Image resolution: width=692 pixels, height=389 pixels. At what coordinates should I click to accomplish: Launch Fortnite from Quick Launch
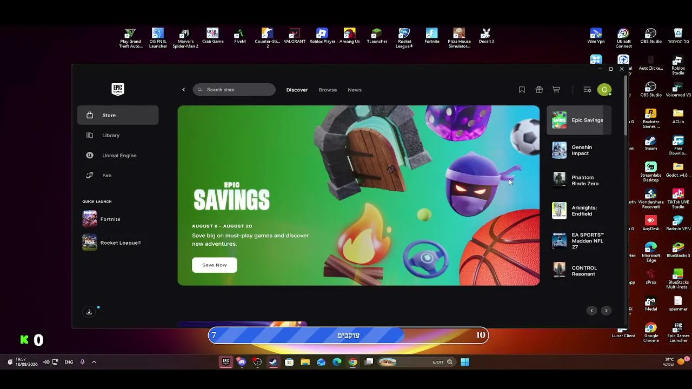118,219
